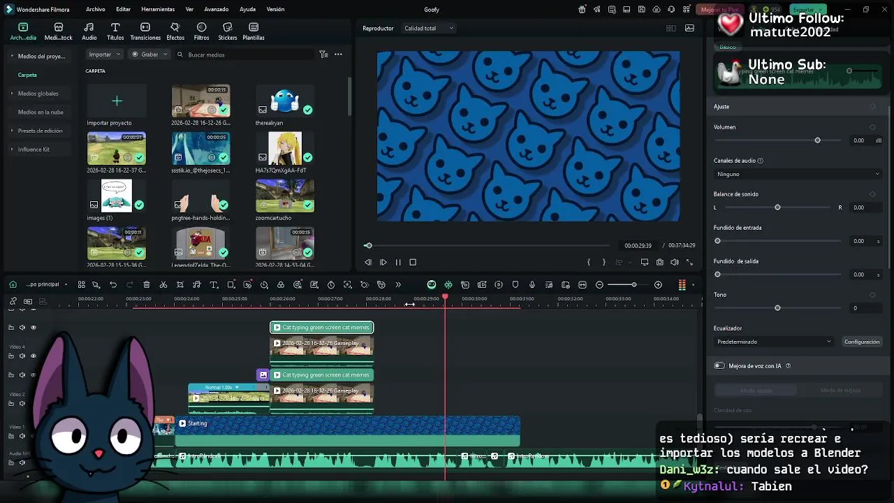This screenshot has width=894, height=503.
Task: Open the Títulos tab
Action: click(x=115, y=31)
